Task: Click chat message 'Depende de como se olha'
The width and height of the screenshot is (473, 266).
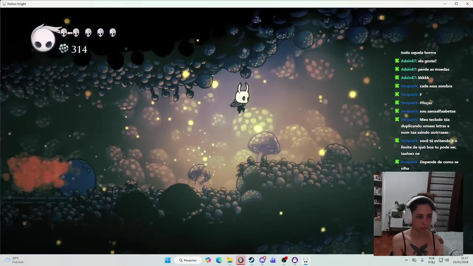Action: (429, 165)
